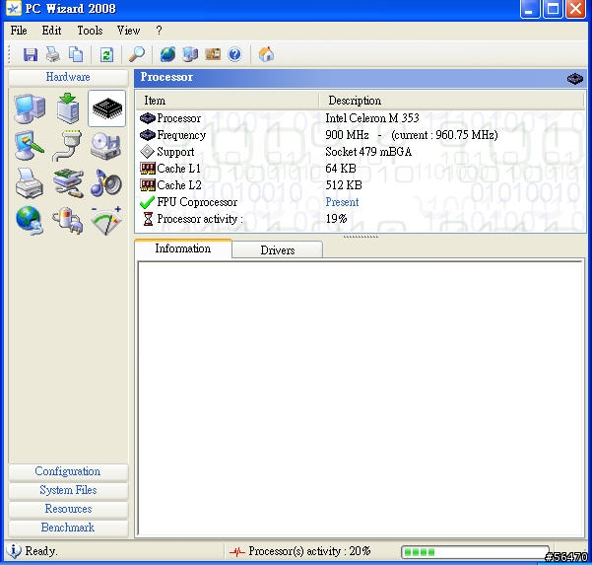This screenshot has height=565, width=592.
Task: Click the 64 KB cache value
Action: pos(341,169)
